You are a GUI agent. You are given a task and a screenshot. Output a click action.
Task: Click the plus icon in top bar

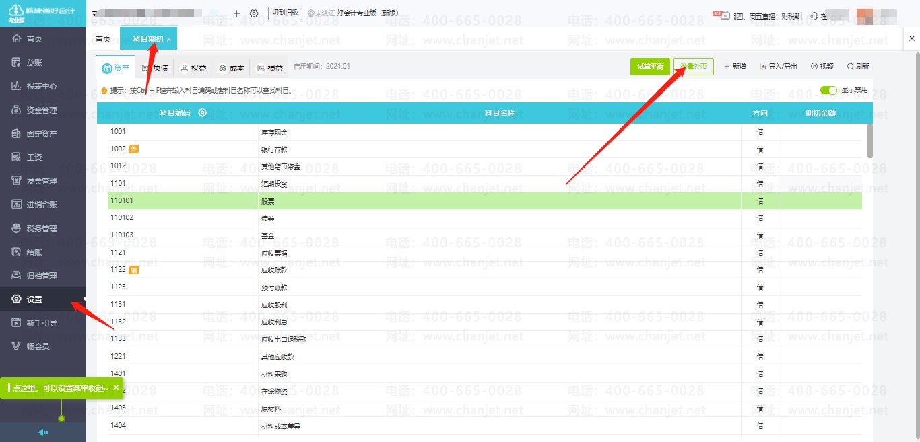pos(236,13)
